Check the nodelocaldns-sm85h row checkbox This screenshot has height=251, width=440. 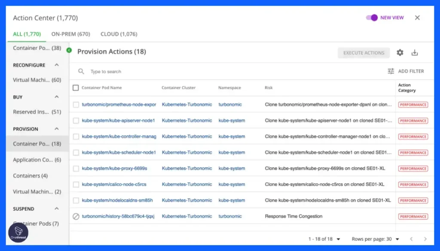76,200
